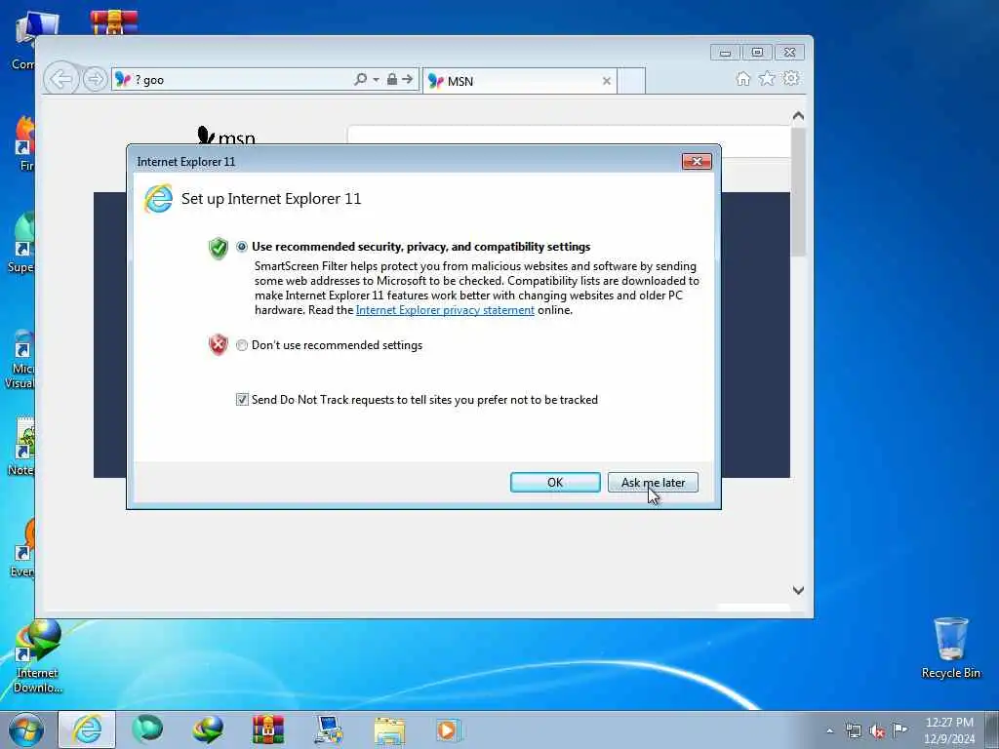The image size is (999, 749).
Task: Click the IE back navigation arrow
Action: (61, 80)
